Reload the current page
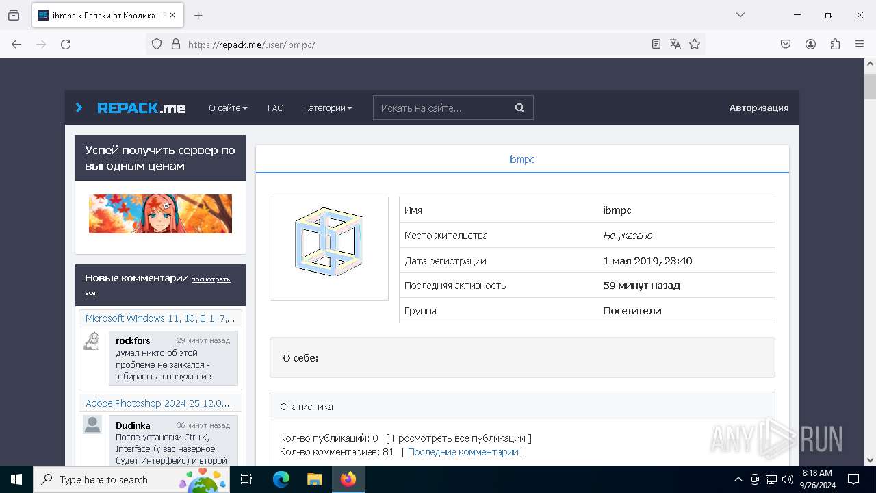The width and height of the screenshot is (876, 493). (x=66, y=44)
